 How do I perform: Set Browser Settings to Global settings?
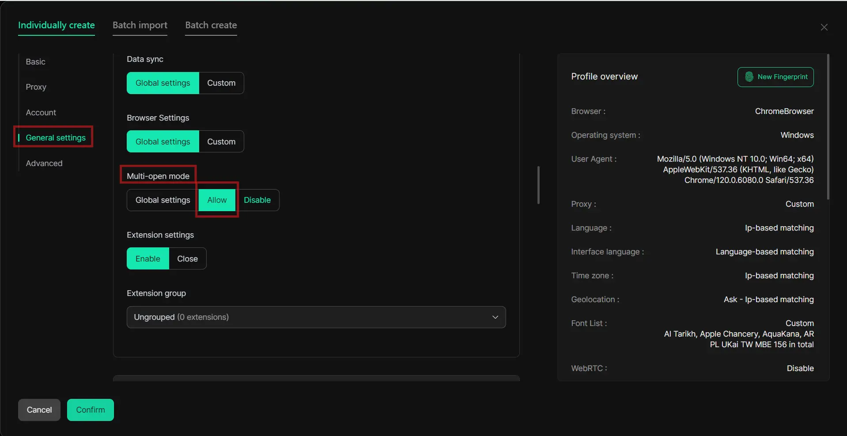click(x=163, y=142)
